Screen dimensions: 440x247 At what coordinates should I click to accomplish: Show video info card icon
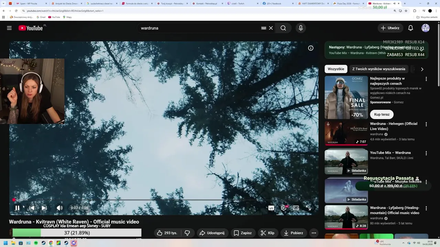(x=311, y=48)
